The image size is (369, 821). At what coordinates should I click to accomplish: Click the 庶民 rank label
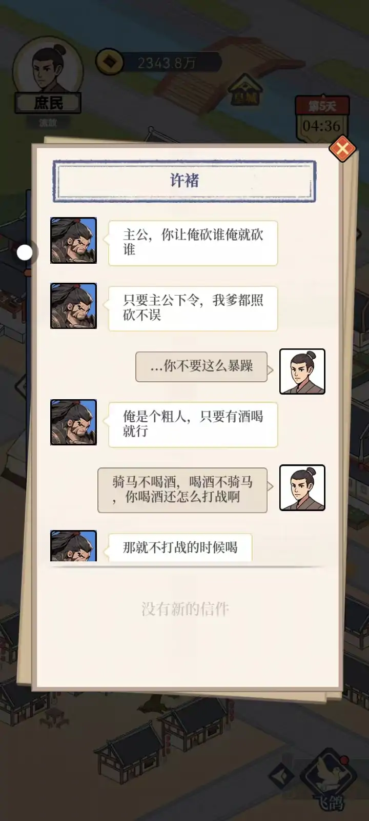click(48, 103)
